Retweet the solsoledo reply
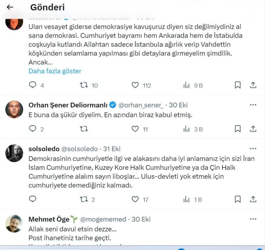Image resolution: width=265 pixels, height=250 pixels. pyautogui.click(x=84, y=199)
